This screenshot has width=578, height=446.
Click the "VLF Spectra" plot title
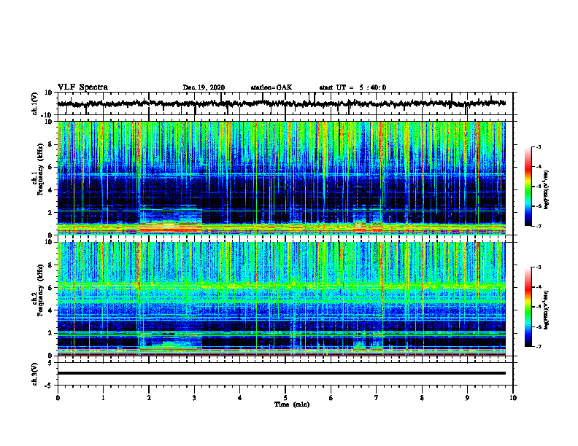coord(82,87)
